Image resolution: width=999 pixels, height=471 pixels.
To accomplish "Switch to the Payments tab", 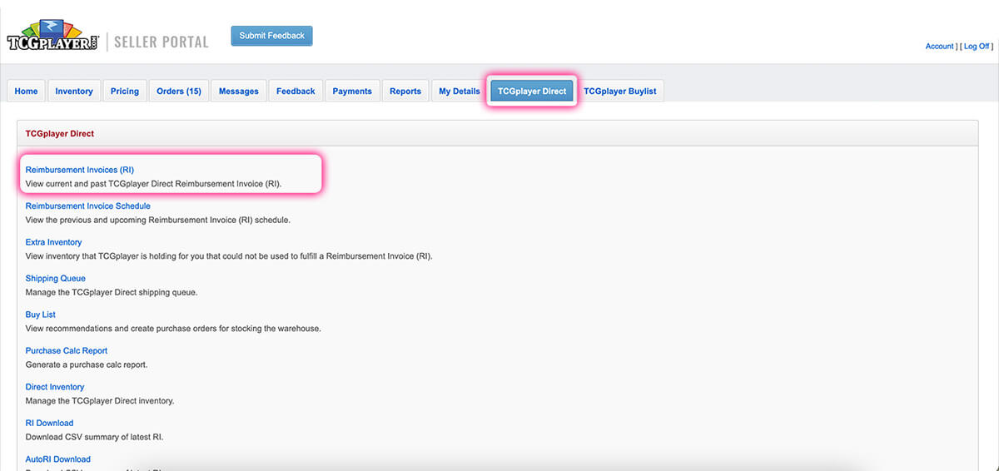I will [x=352, y=92].
